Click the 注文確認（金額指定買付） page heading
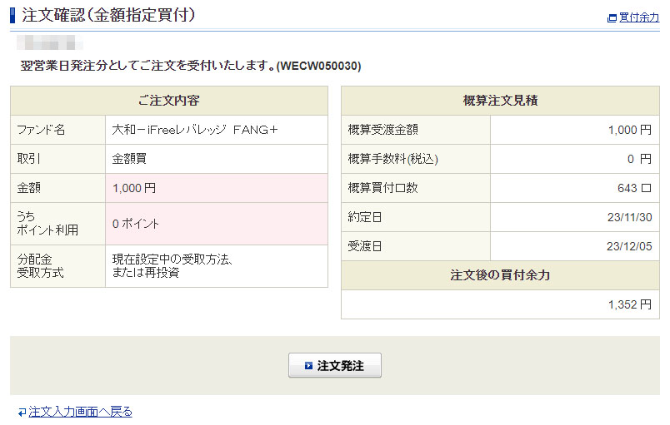The width and height of the screenshot is (670, 425). pyautogui.click(x=110, y=15)
